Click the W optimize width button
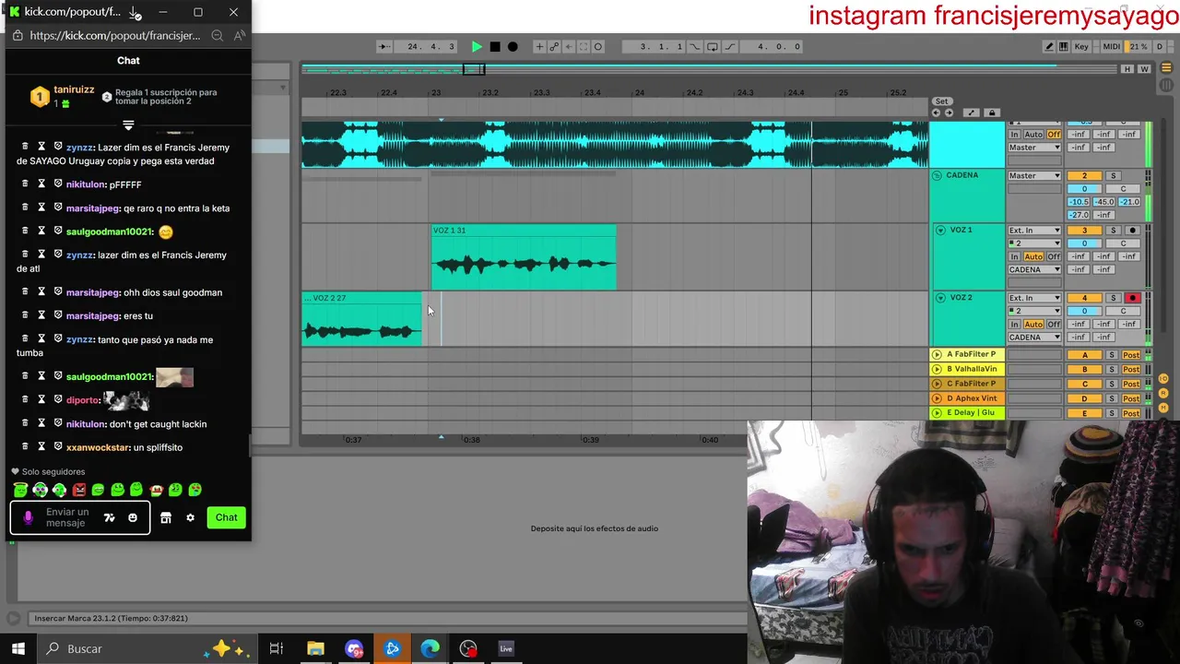The image size is (1180, 664). (x=1144, y=69)
